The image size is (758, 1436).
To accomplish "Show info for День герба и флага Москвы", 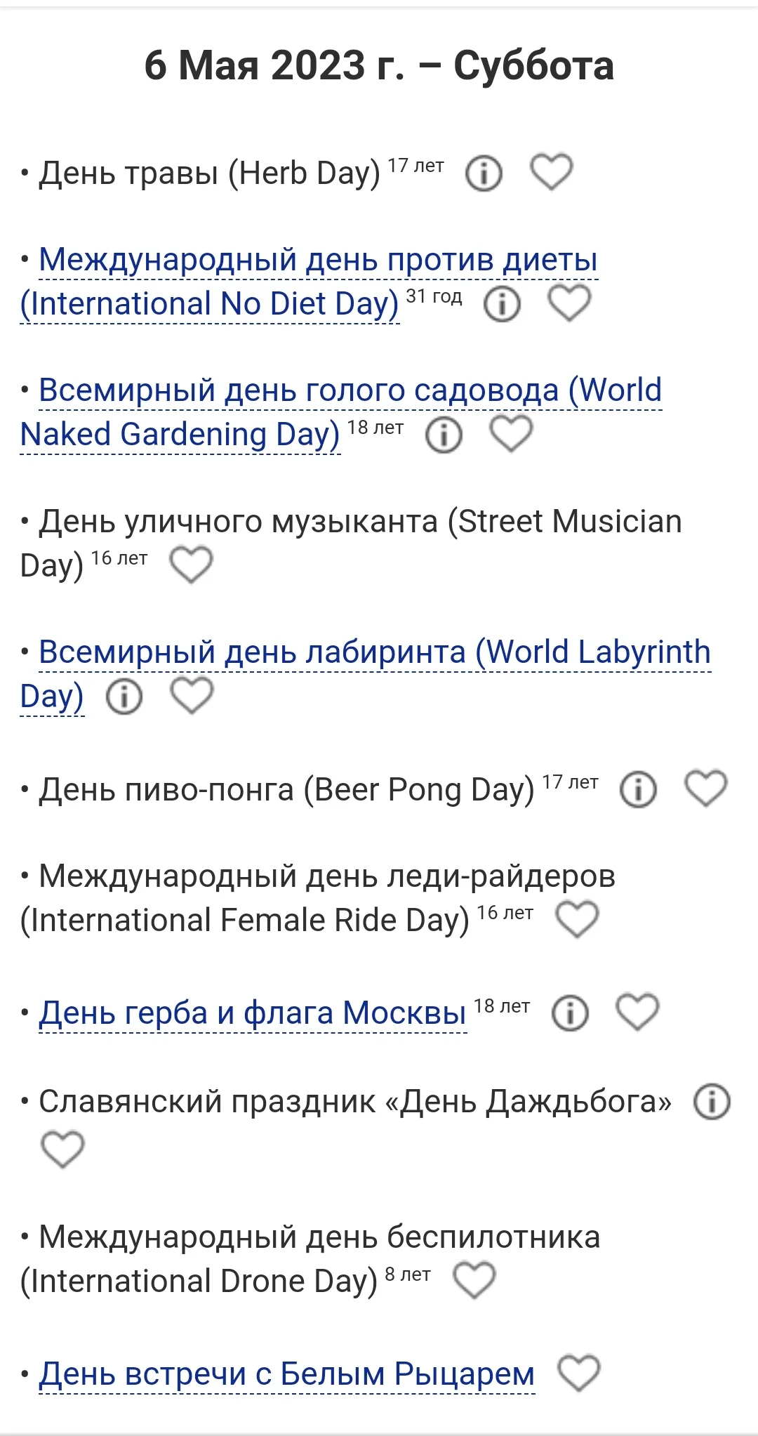I will [570, 1013].
